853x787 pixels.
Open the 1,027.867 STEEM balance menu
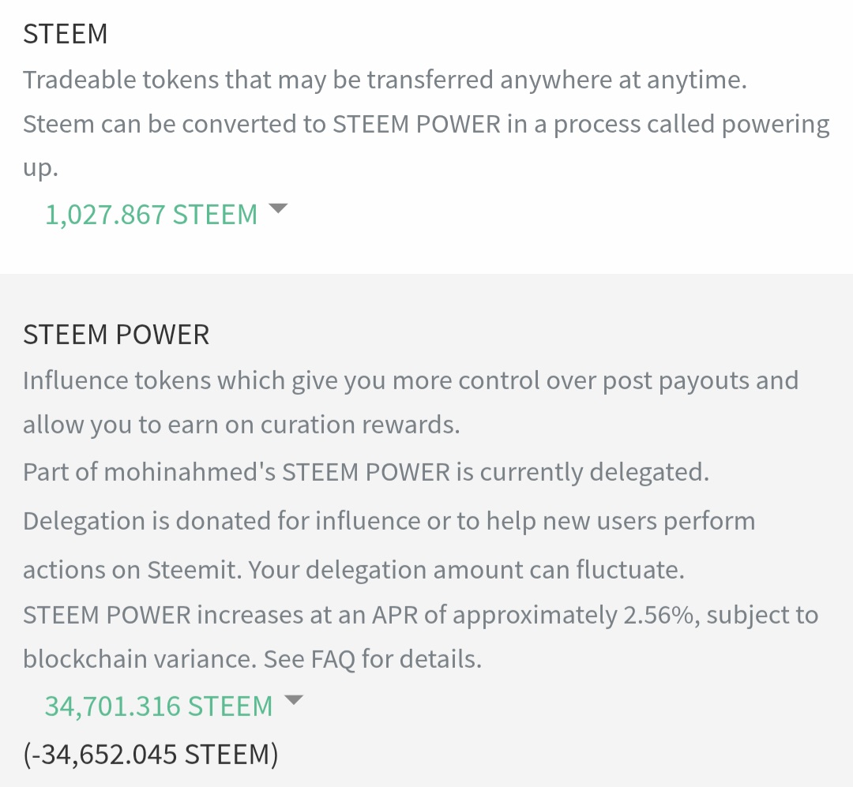(x=152, y=215)
